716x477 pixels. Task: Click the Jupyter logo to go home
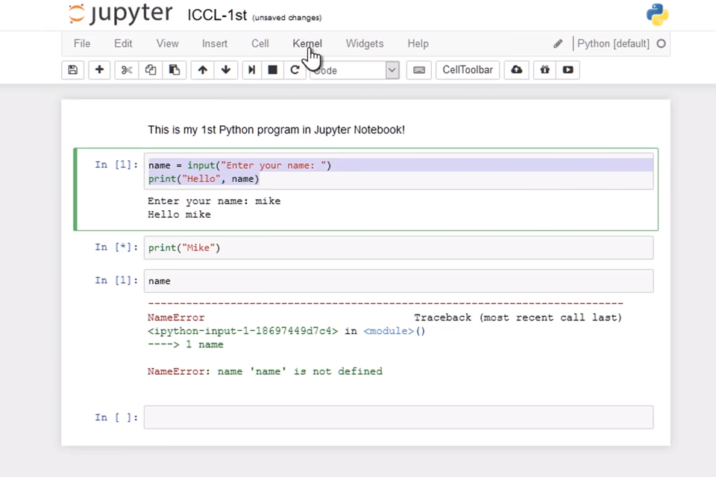click(x=119, y=14)
